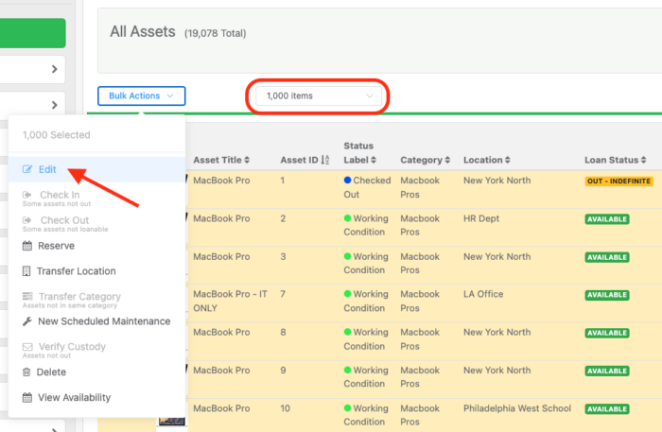This screenshot has height=432, width=662.
Task: Click the disabled Check In menu entry
Action: tap(96, 198)
